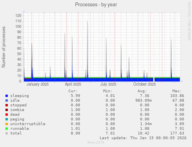Click the sleeping average value 7.36
192x147 pixels.
pos(145,96)
